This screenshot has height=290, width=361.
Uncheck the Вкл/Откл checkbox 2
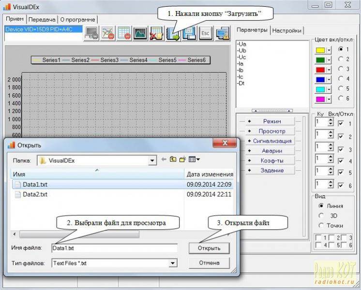click(341, 137)
